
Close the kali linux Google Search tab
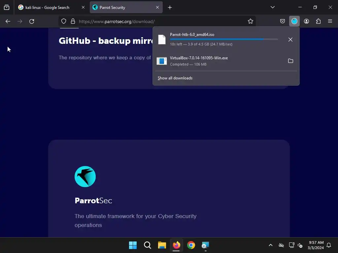(83, 7)
